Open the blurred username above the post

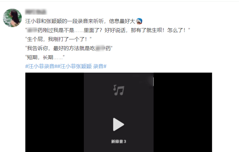coord(36,12)
